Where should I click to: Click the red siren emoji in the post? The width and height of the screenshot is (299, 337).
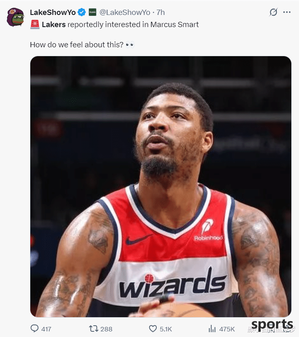(35, 25)
